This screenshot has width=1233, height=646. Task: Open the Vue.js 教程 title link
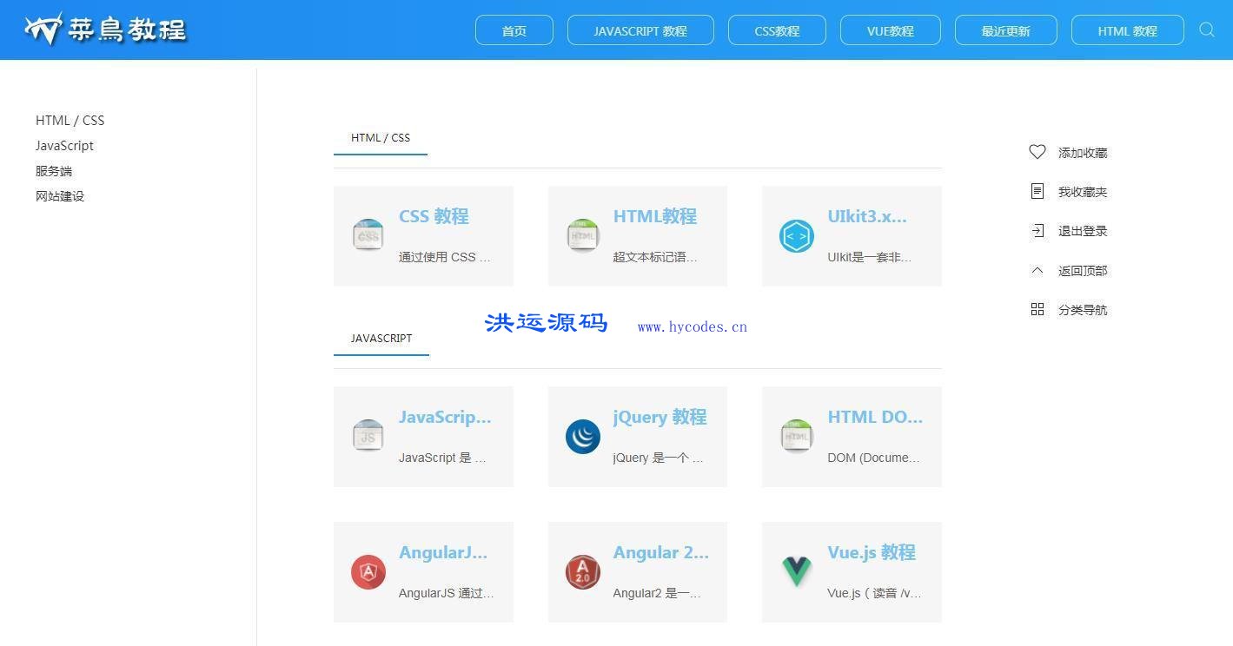click(x=872, y=552)
